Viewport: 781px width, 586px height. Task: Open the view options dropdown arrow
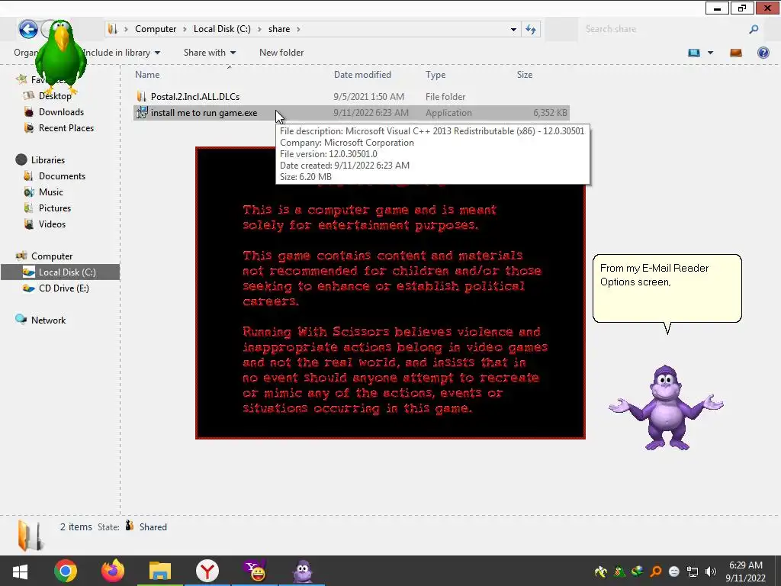(x=710, y=53)
